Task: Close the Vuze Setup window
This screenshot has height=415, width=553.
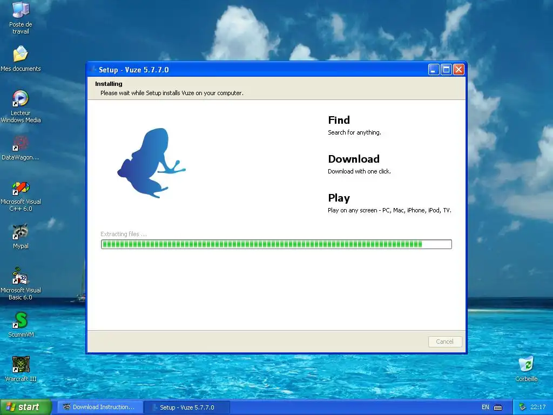Action: point(458,70)
